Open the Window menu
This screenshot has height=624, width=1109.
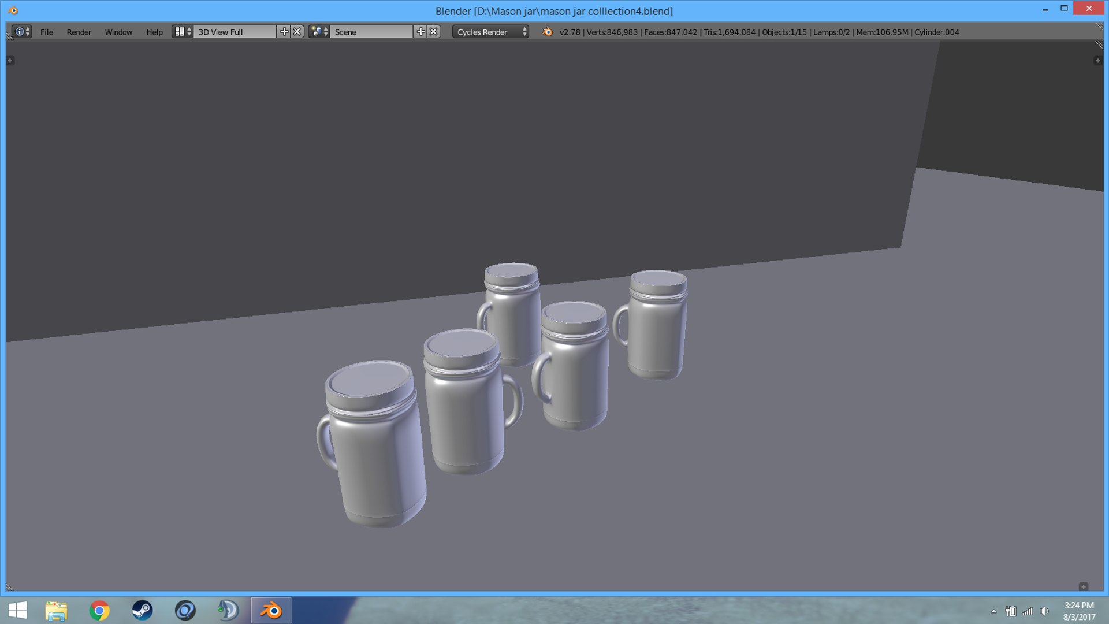(x=118, y=32)
